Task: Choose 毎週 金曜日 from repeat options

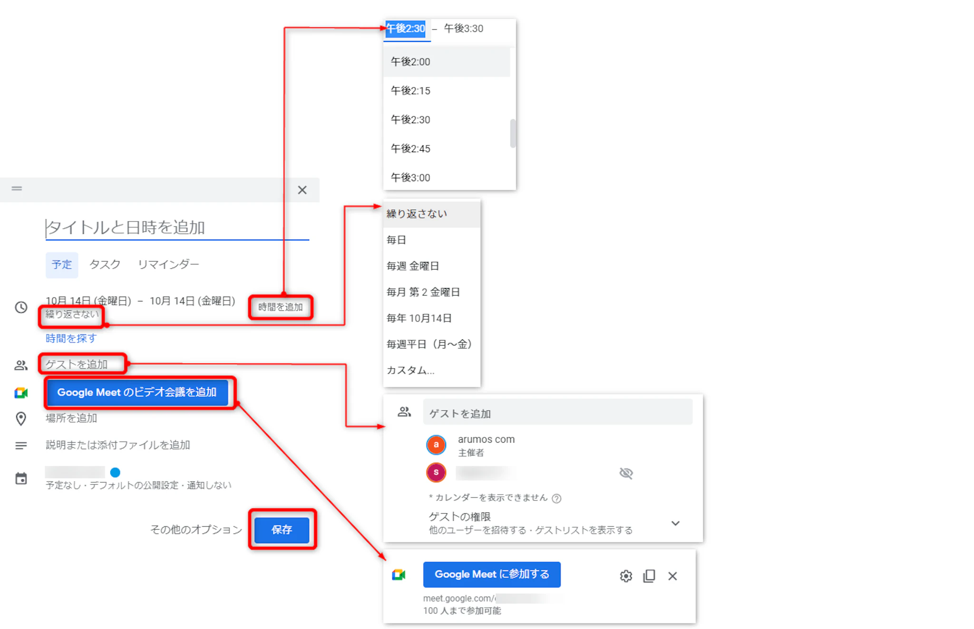Action: (412, 266)
